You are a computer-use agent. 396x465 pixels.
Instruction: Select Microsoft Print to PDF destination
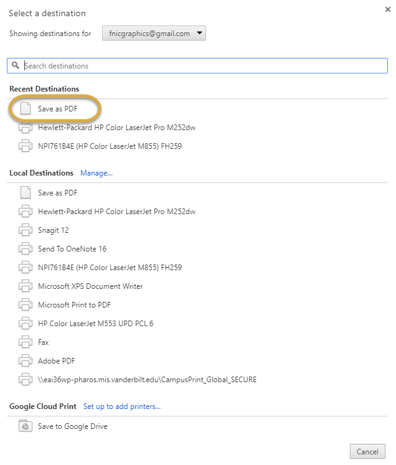click(x=197, y=305)
